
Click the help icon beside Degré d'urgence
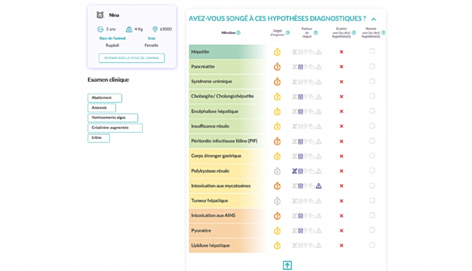tap(288, 33)
